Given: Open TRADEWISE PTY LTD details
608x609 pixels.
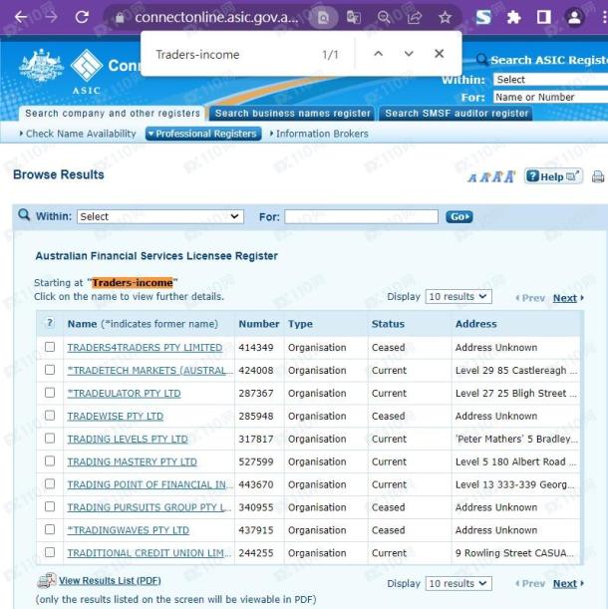Looking at the screenshot, I should pos(115,417).
